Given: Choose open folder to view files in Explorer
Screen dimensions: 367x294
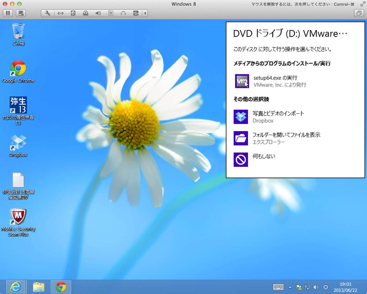Looking at the screenshot, I should point(295,138).
